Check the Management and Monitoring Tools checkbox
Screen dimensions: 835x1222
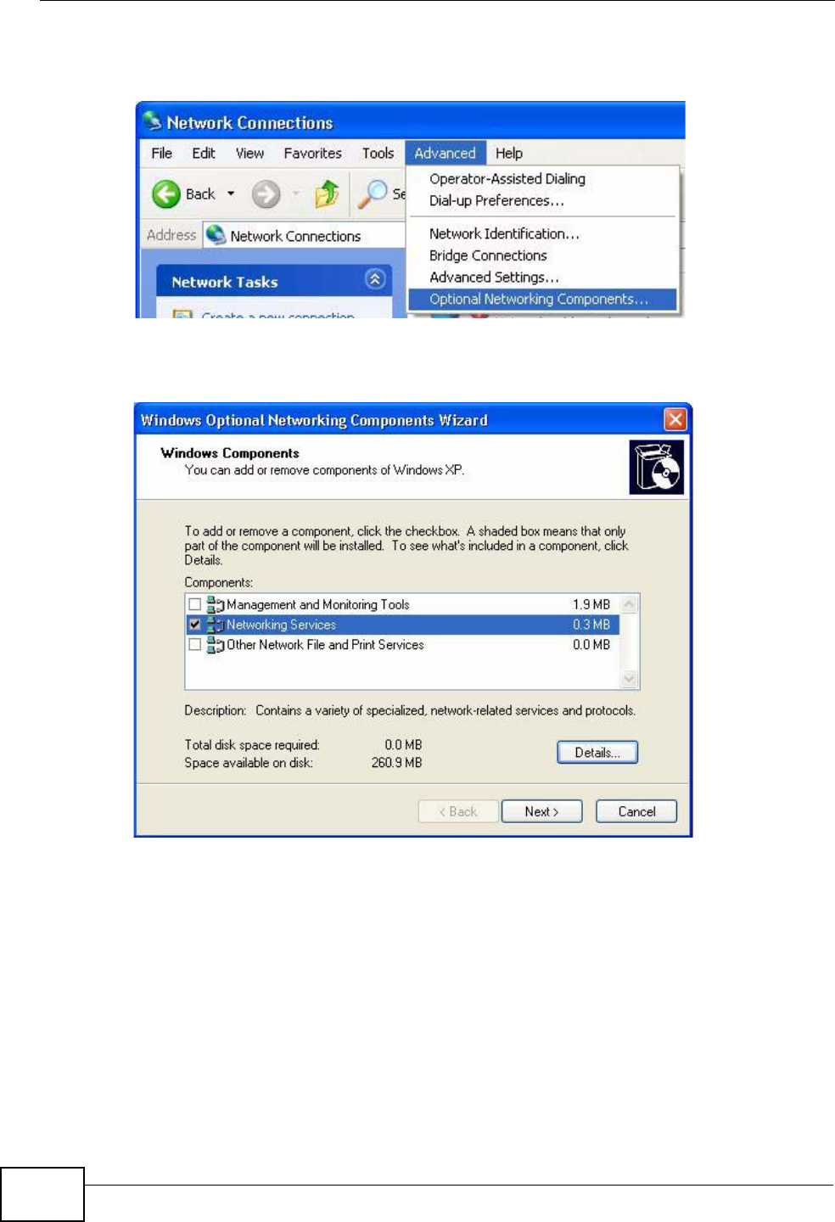(x=195, y=604)
